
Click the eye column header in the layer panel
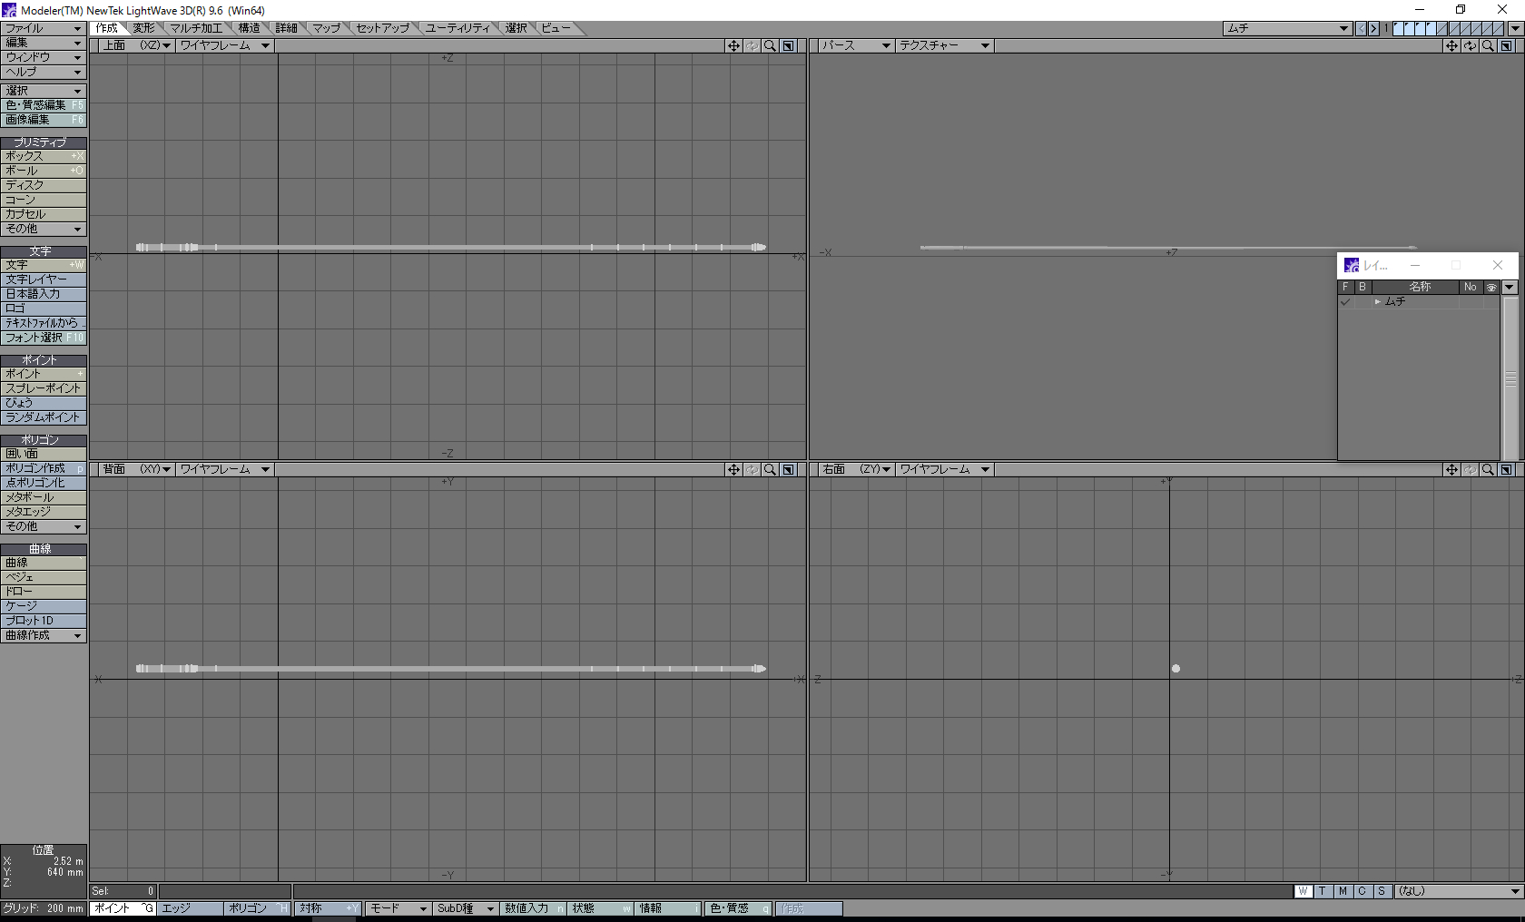pyautogui.click(x=1491, y=288)
